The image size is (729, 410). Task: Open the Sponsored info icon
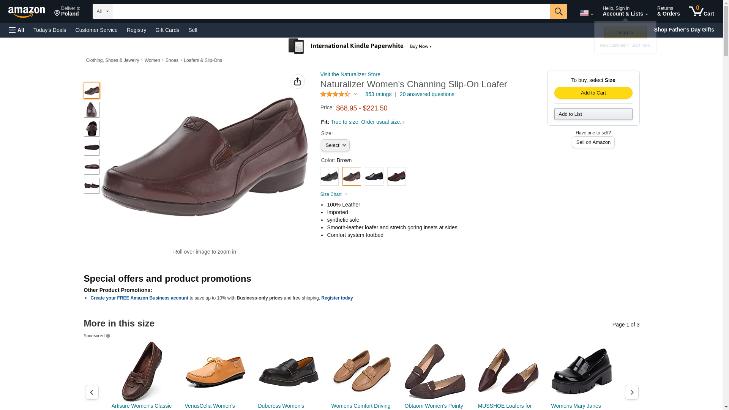pyautogui.click(x=108, y=336)
